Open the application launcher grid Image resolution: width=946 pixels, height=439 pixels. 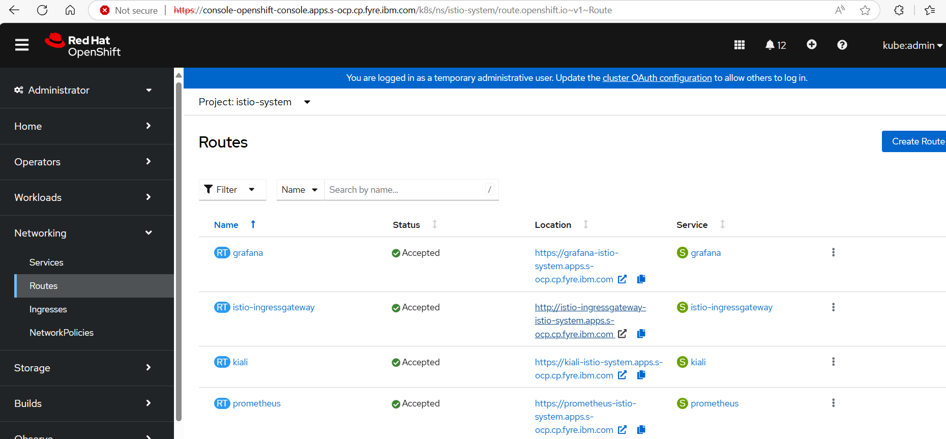coord(740,45)
